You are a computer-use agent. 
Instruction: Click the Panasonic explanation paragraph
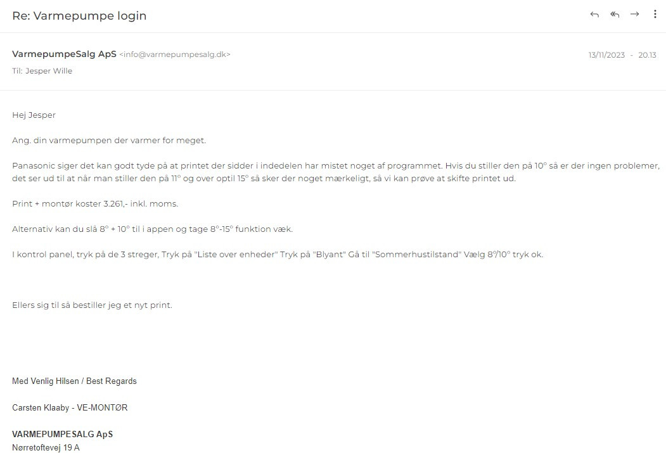click(x=336, y=172)
